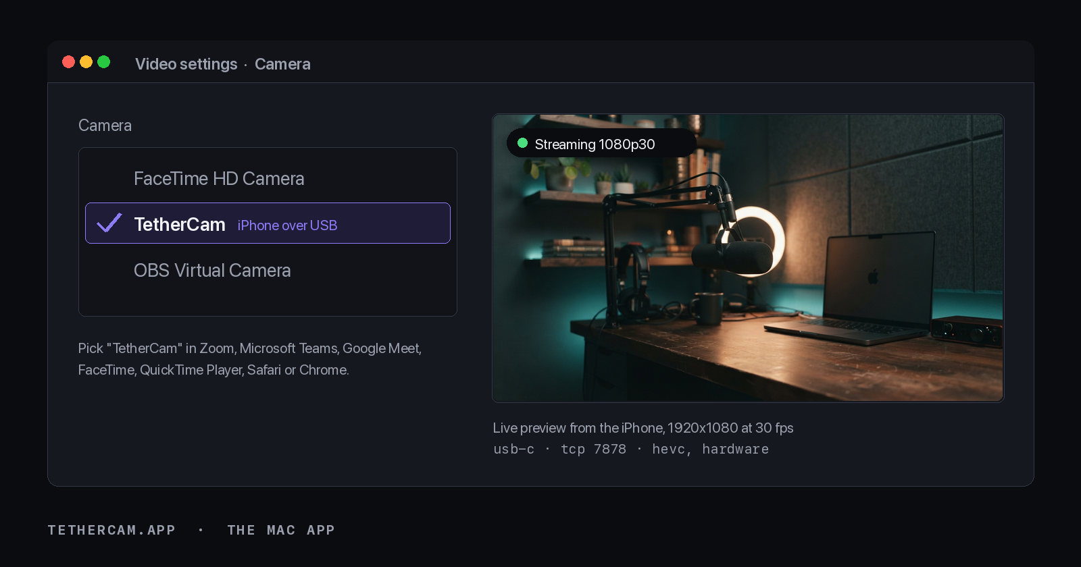Image resolution: width=1081 pixels, height=567 pixels.
Task: Click the Camera section heading
Action: tap(105, 126)
